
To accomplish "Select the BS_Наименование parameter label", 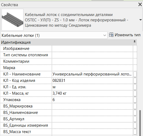I will click(x=21, y=113).
